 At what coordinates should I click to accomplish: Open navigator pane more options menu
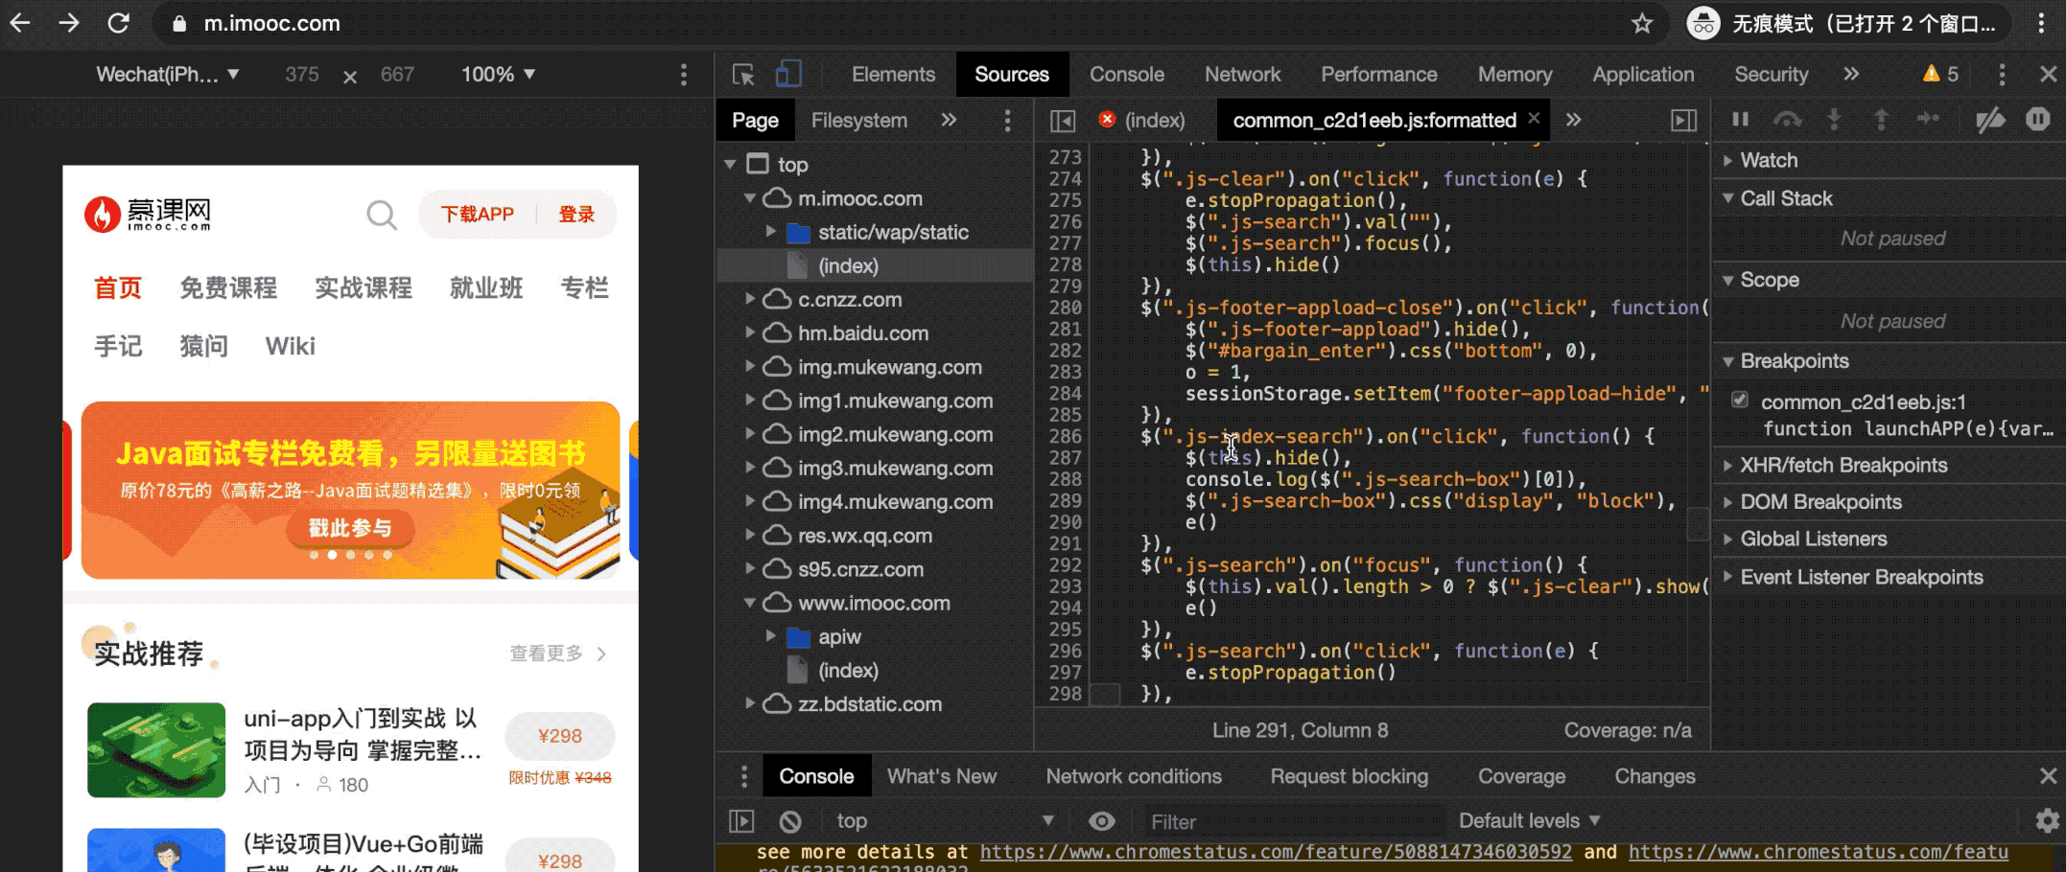pyautogui.click(x=1007, y=121)
